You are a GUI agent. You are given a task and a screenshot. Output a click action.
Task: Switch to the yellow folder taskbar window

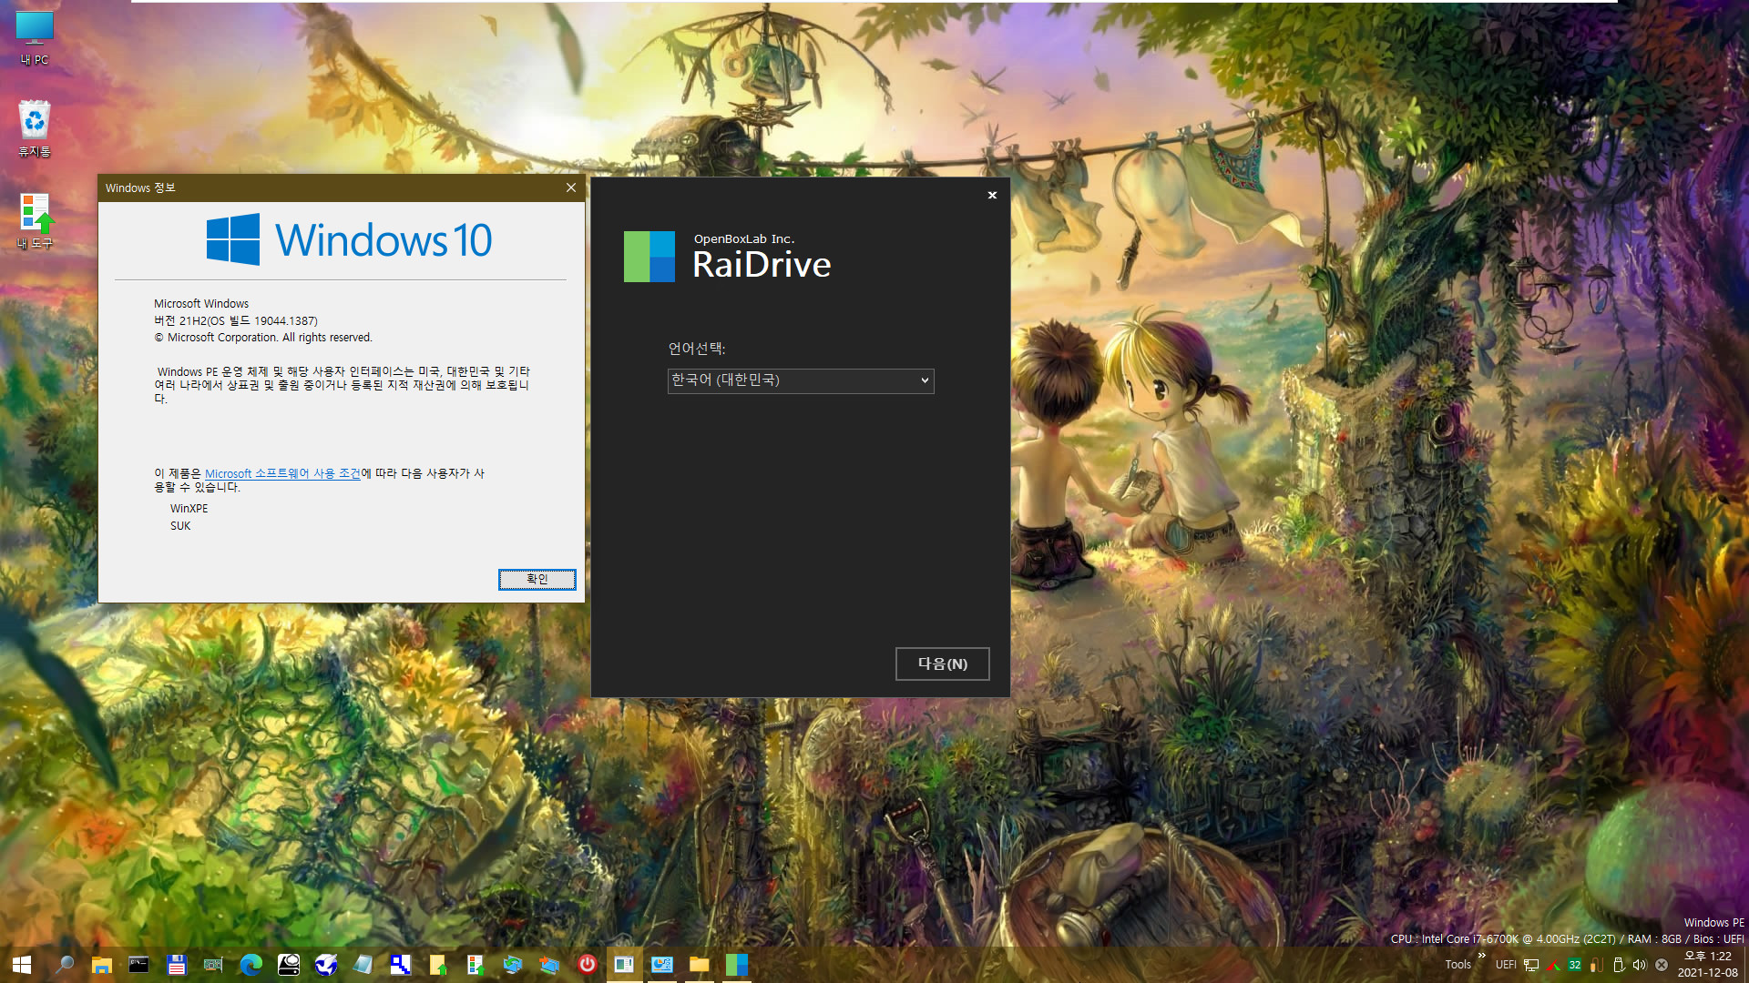700,964
